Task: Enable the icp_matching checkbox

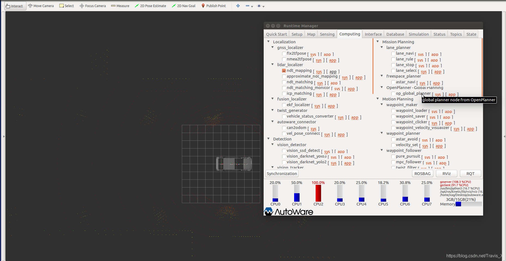Action: [x=284, y=94]
